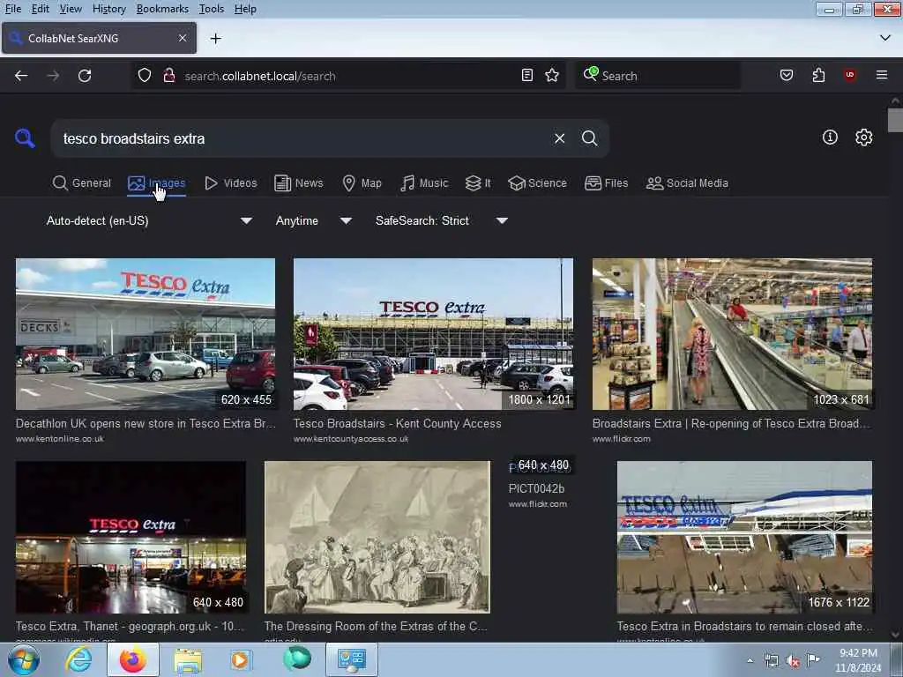Open the Windows Start menu

coord(24,659)
